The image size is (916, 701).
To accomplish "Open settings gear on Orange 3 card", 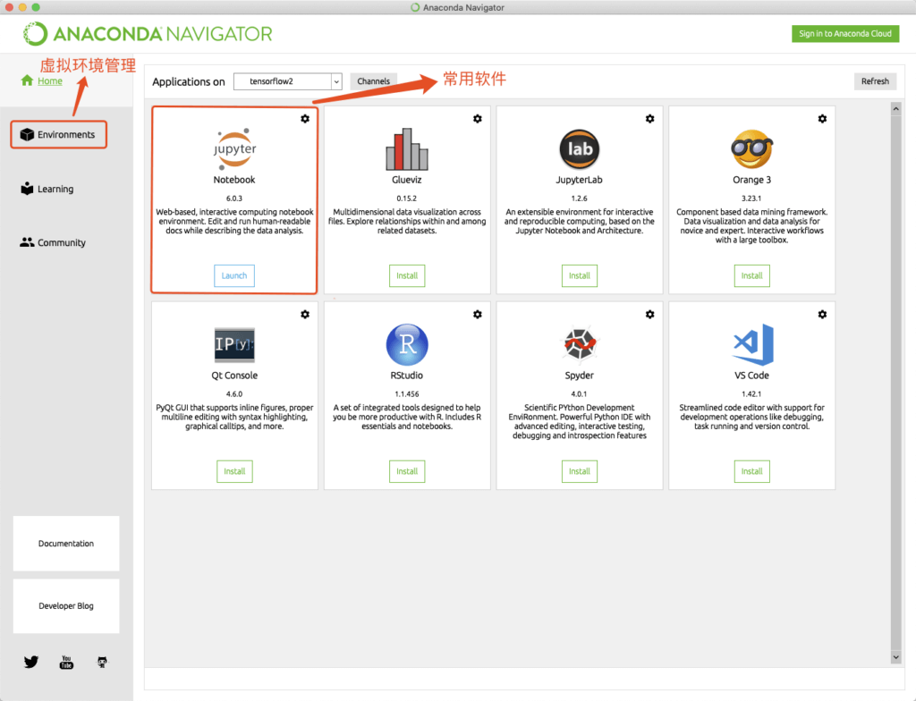I will pyautogui.click(x=822, y=119).
